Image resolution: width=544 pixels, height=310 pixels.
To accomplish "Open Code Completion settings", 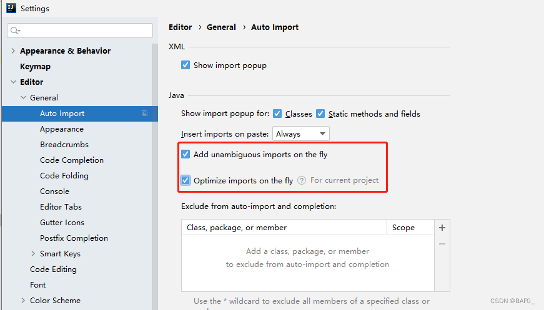I will click(x=72, y=160).
